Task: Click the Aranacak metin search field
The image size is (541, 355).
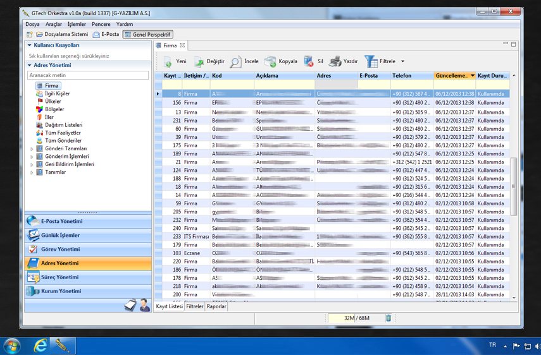Action: pos(88,75)
